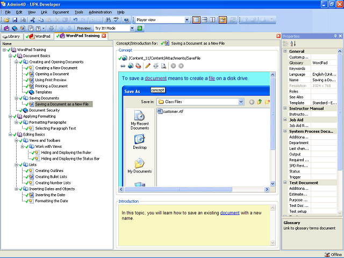344x258 pixels.
Task: Open the Administration menu
Action: pos(101,12)
